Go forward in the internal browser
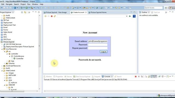This screenshot has height=98, width=175. point(48,16)
